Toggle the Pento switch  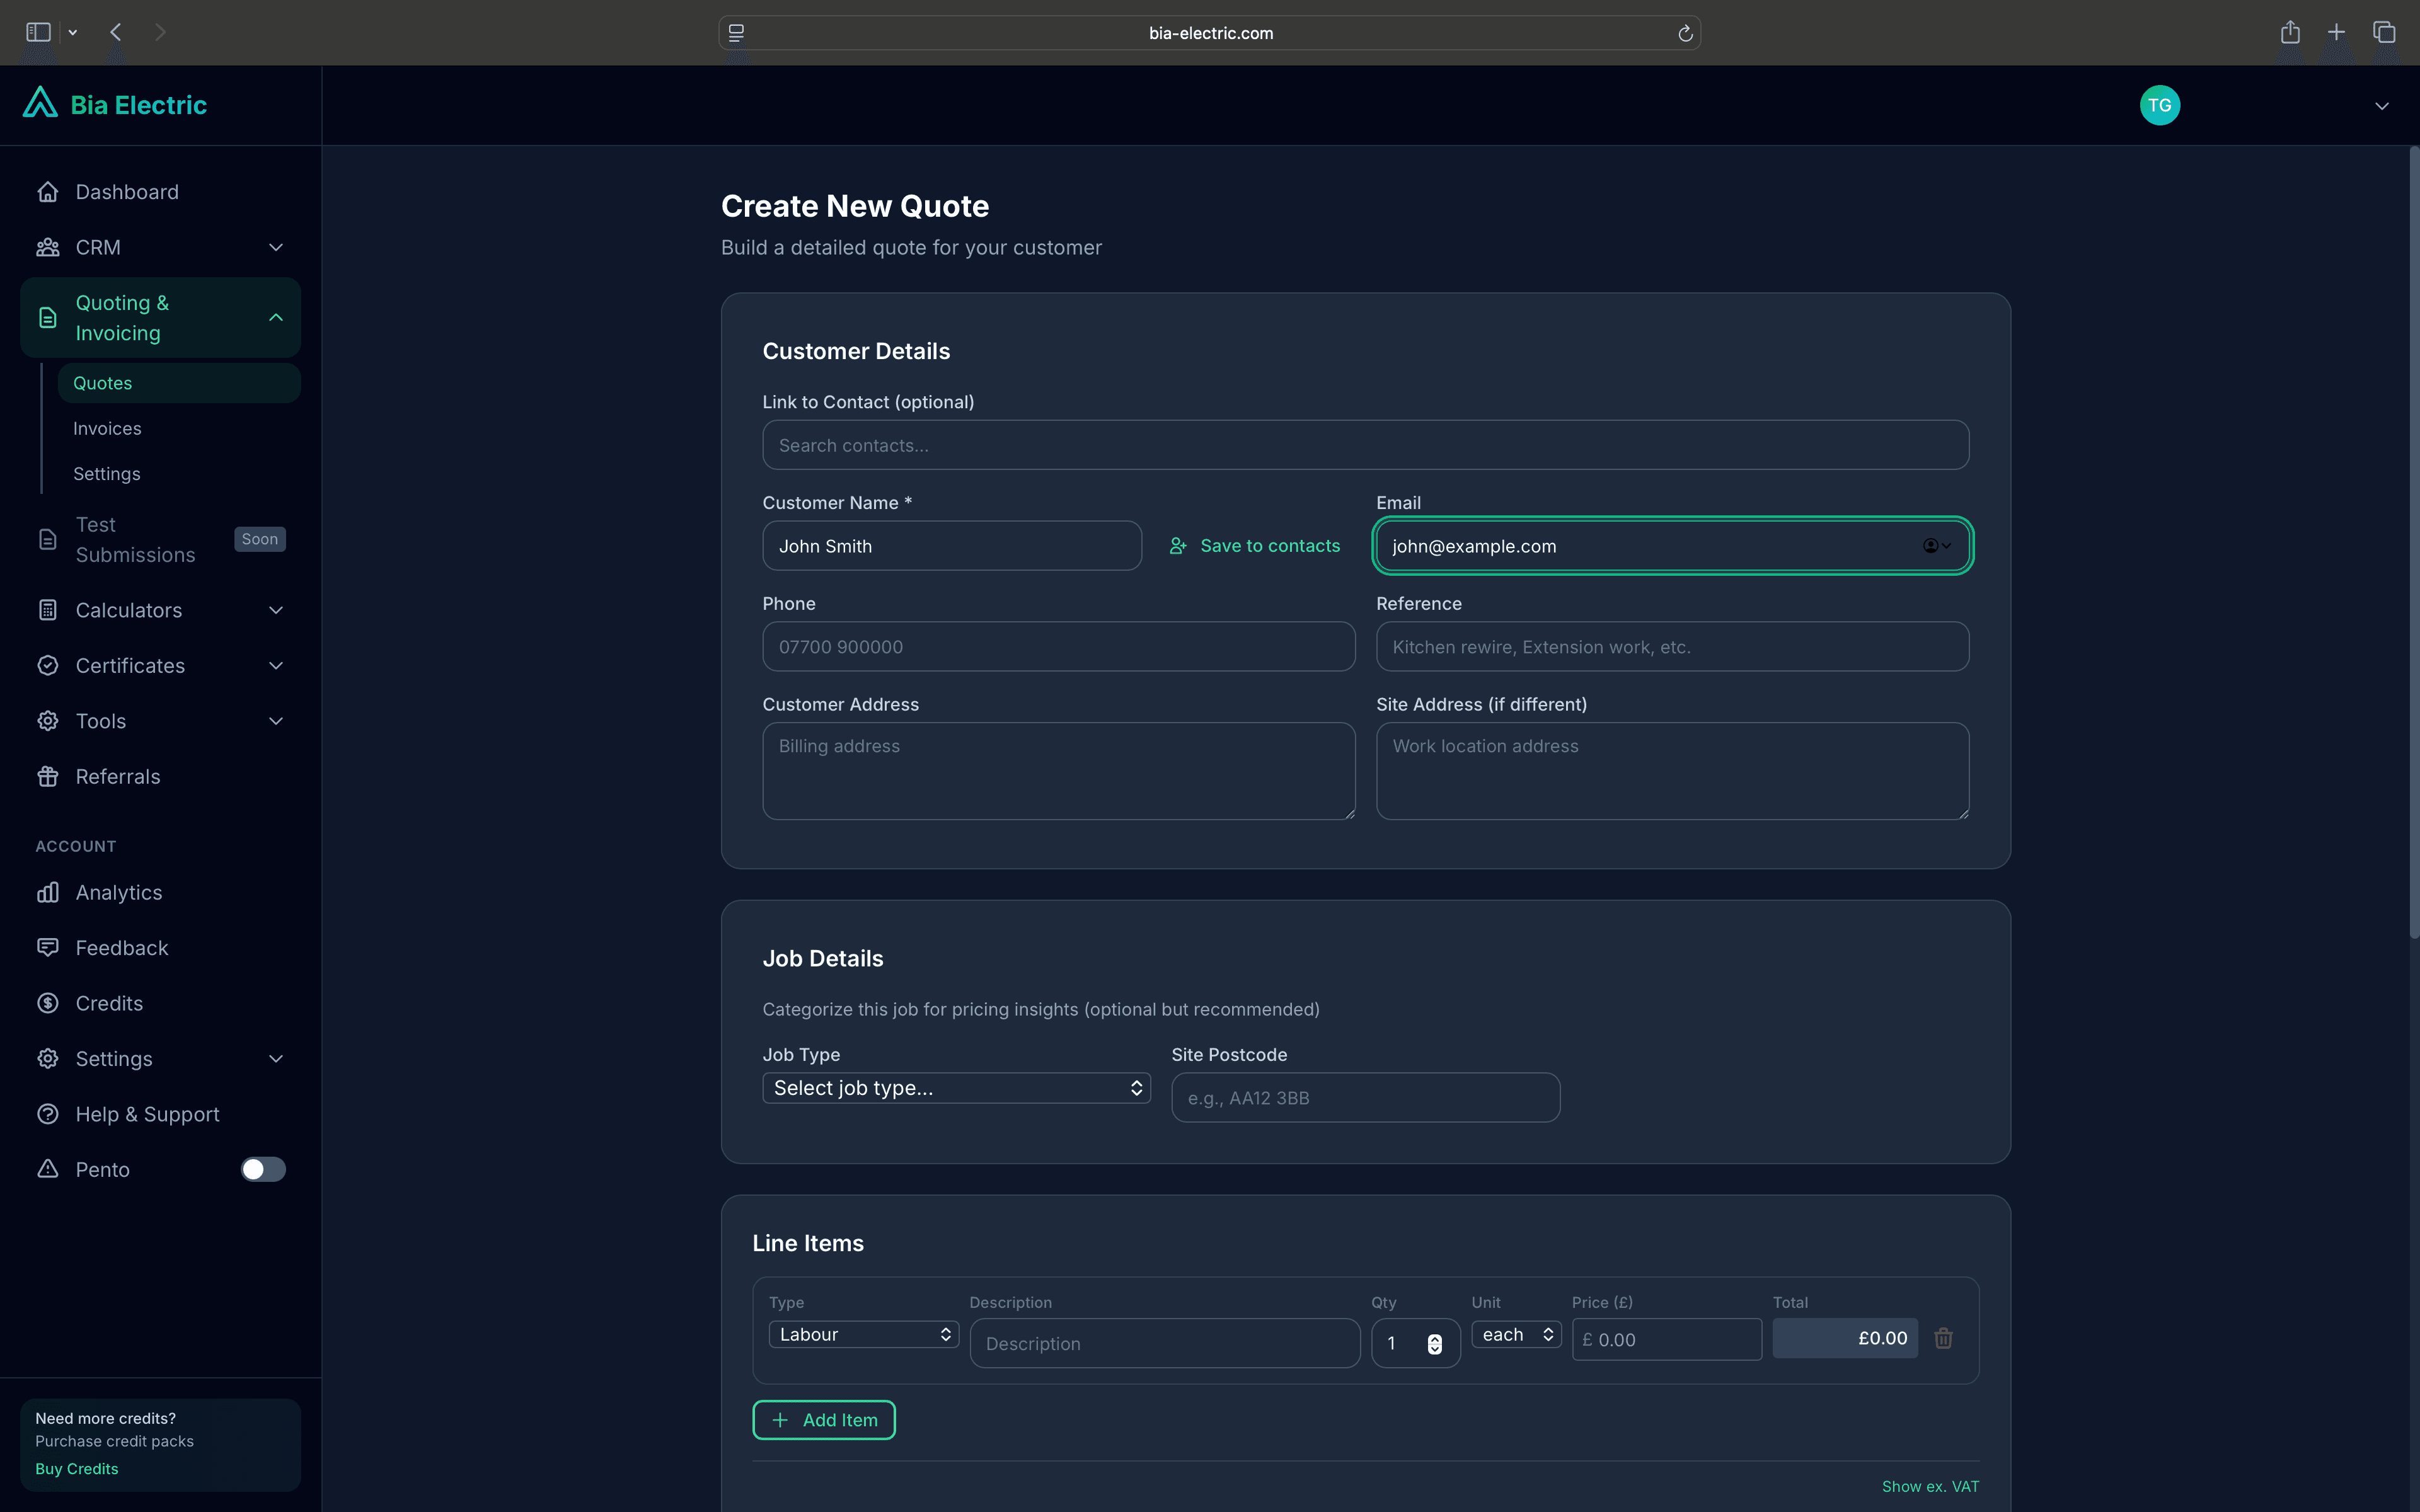pos(263,1169)
